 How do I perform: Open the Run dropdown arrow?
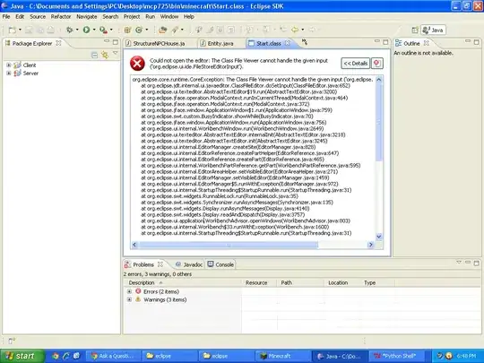pos(94,30)
